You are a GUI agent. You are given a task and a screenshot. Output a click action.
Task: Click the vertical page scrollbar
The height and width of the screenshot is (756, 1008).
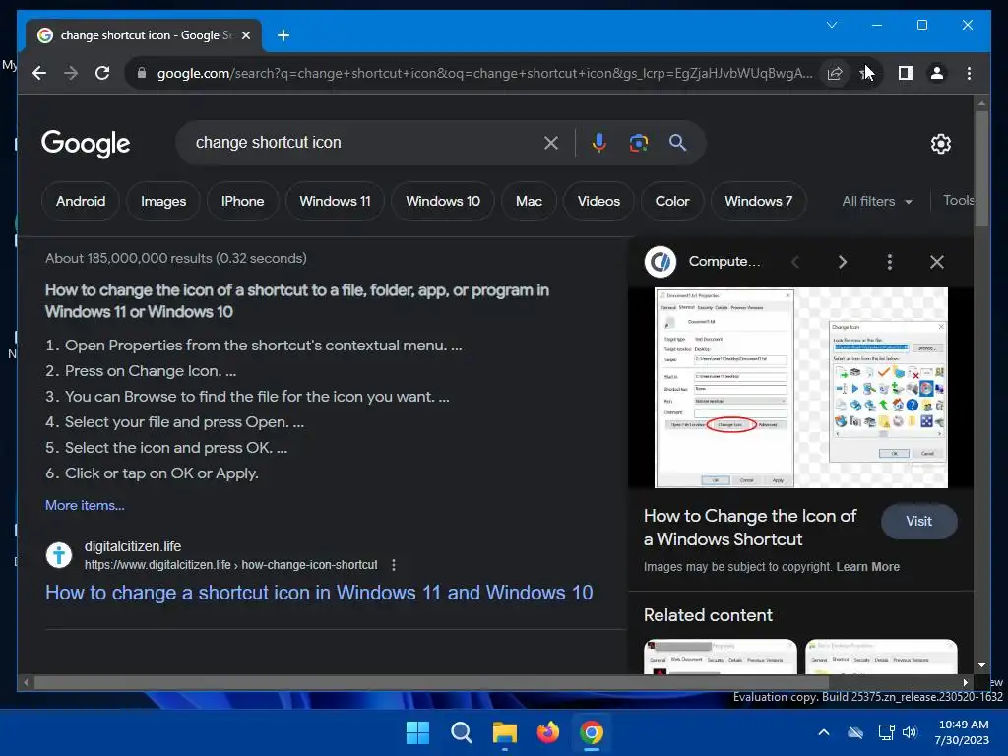(x=981, y=168)
